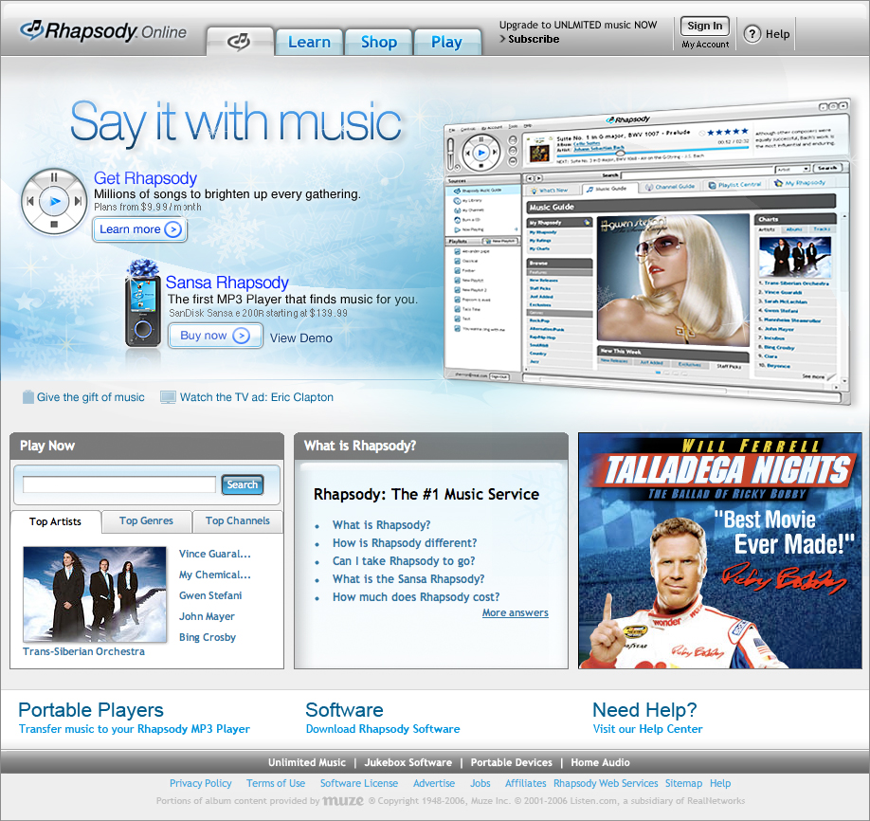Open the Bing Crosby artist link
Screen dimensions: 870x821
click(x=208, y=637)
